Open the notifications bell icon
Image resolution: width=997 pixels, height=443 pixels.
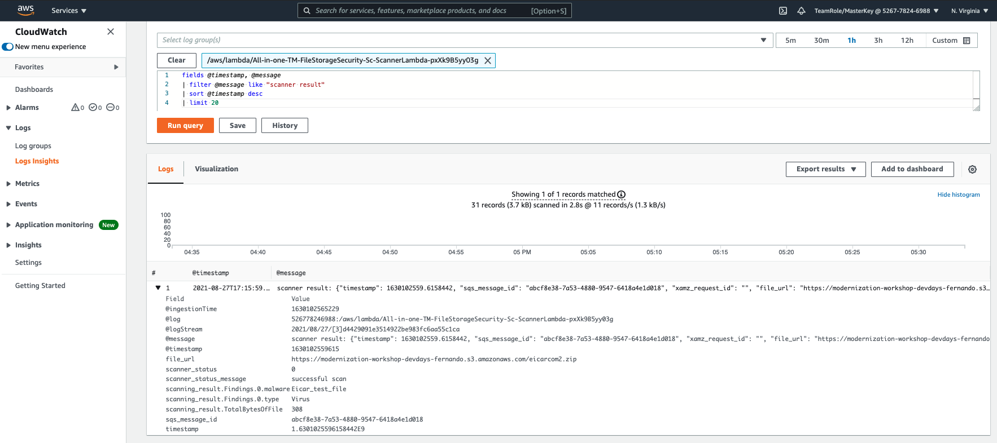click(x=801, y=11)
